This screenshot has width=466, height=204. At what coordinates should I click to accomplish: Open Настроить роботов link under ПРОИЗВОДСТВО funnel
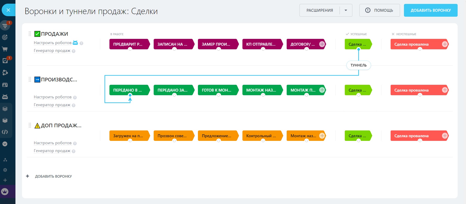[x=53, y=97]
